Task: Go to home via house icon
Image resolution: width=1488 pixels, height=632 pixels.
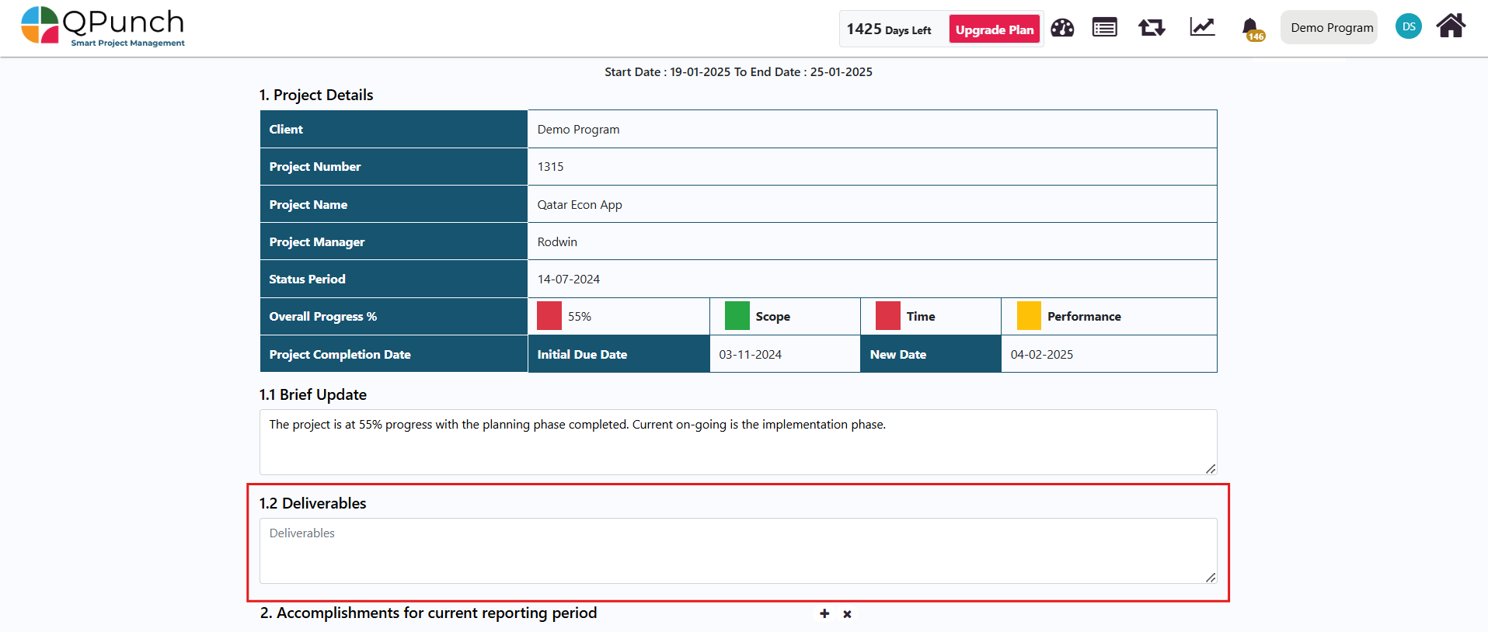Action: [1450, 26]
